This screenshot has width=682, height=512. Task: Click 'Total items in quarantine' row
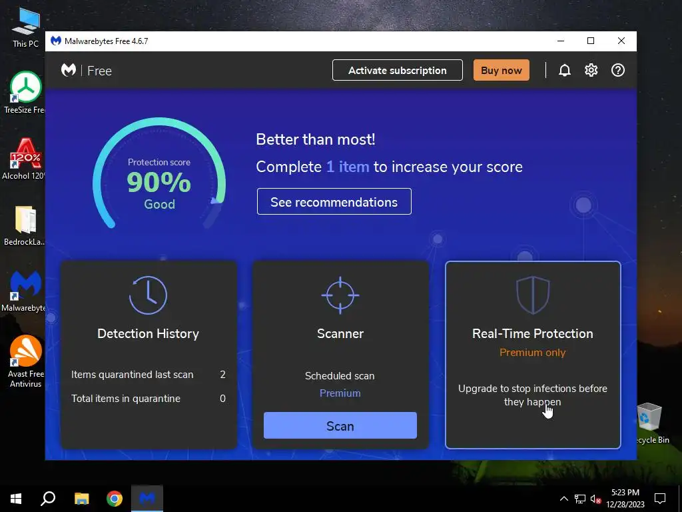click(149, 399)
